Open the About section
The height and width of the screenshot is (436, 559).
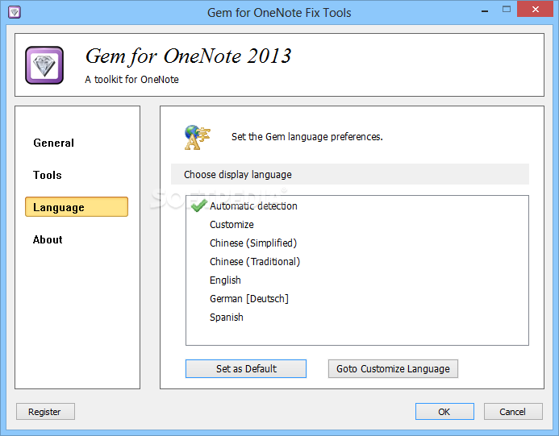coord(48,239)
